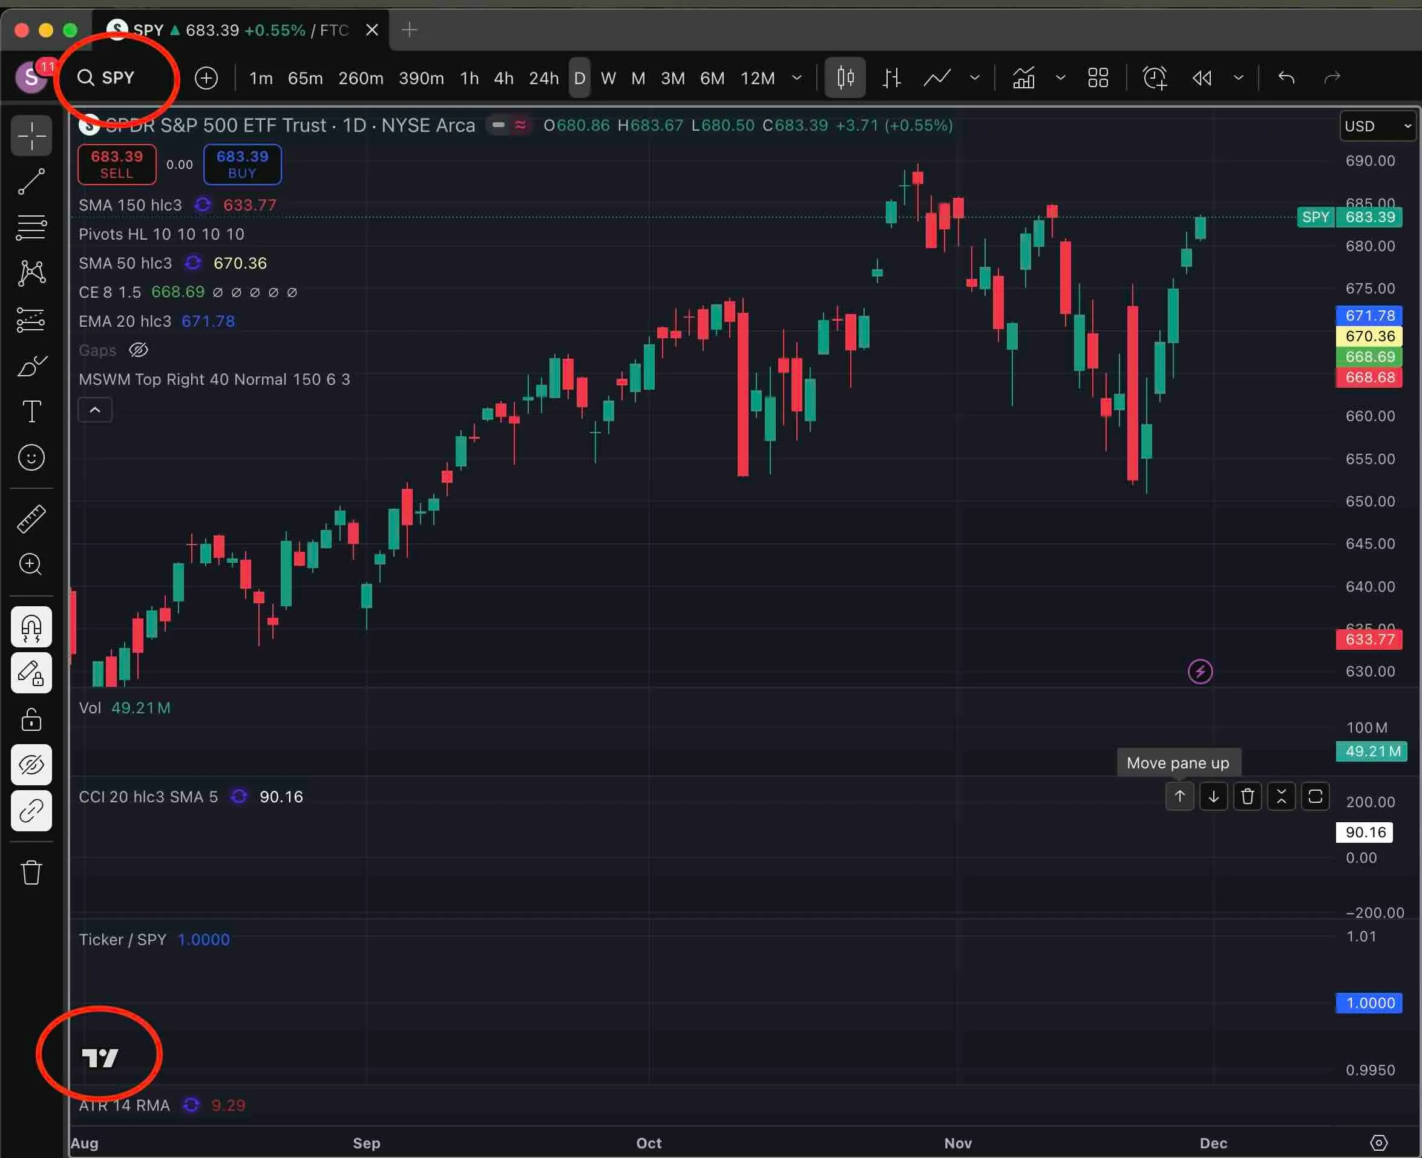Select the Text annotation tool

coord(31,411)
